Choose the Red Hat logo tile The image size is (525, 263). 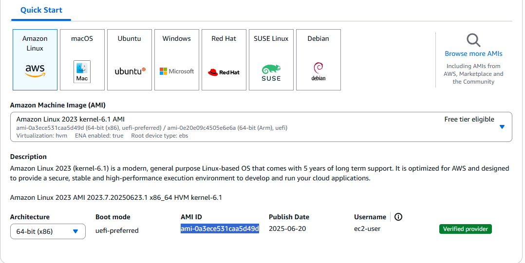click(224, 60)
